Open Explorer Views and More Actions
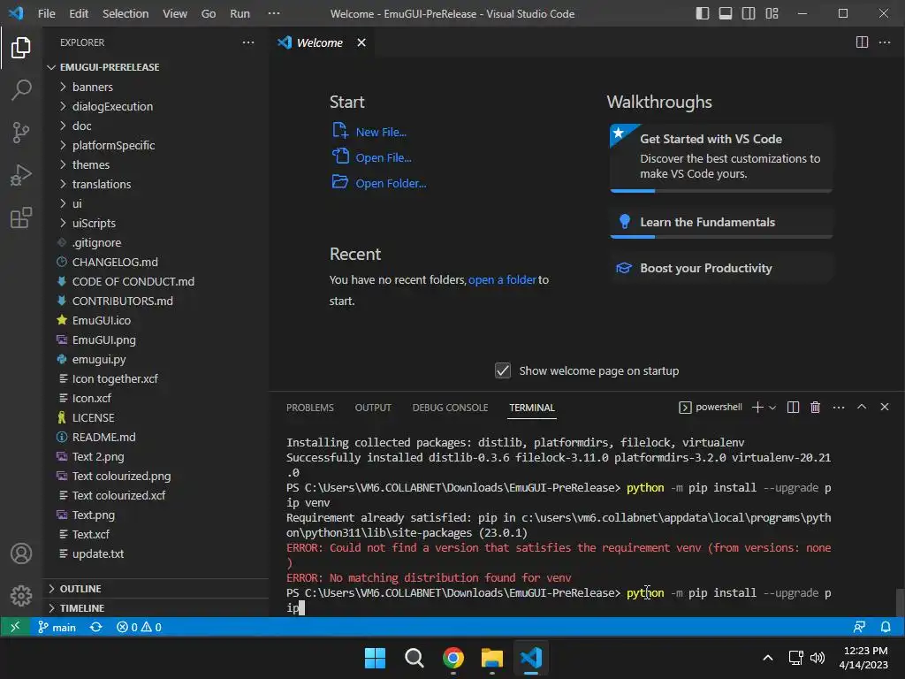 click(248, 42)
